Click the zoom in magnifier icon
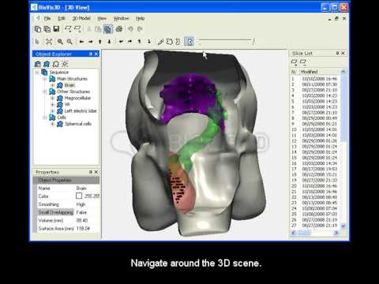 60,42
